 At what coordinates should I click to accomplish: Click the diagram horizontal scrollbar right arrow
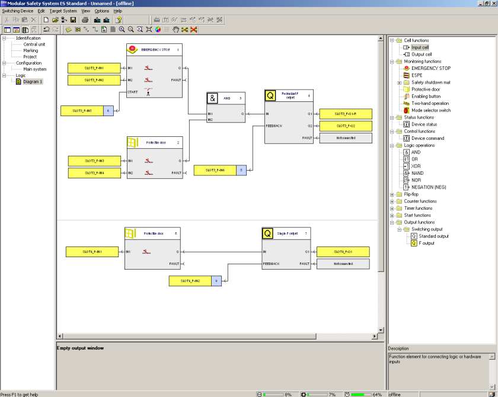point(375,336)
